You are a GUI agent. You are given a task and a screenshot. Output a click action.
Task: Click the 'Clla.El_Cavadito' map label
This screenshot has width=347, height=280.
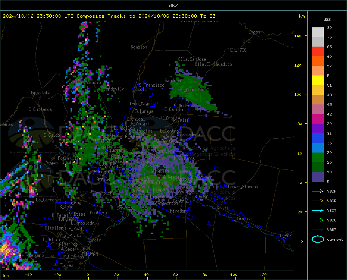(213, 64)
